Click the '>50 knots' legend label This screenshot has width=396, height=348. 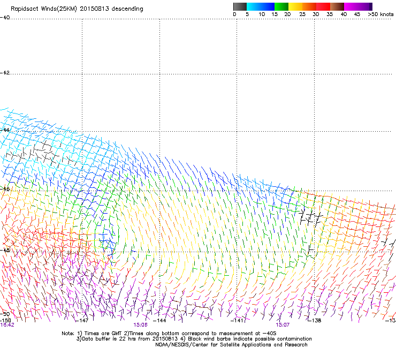point(380,14)
